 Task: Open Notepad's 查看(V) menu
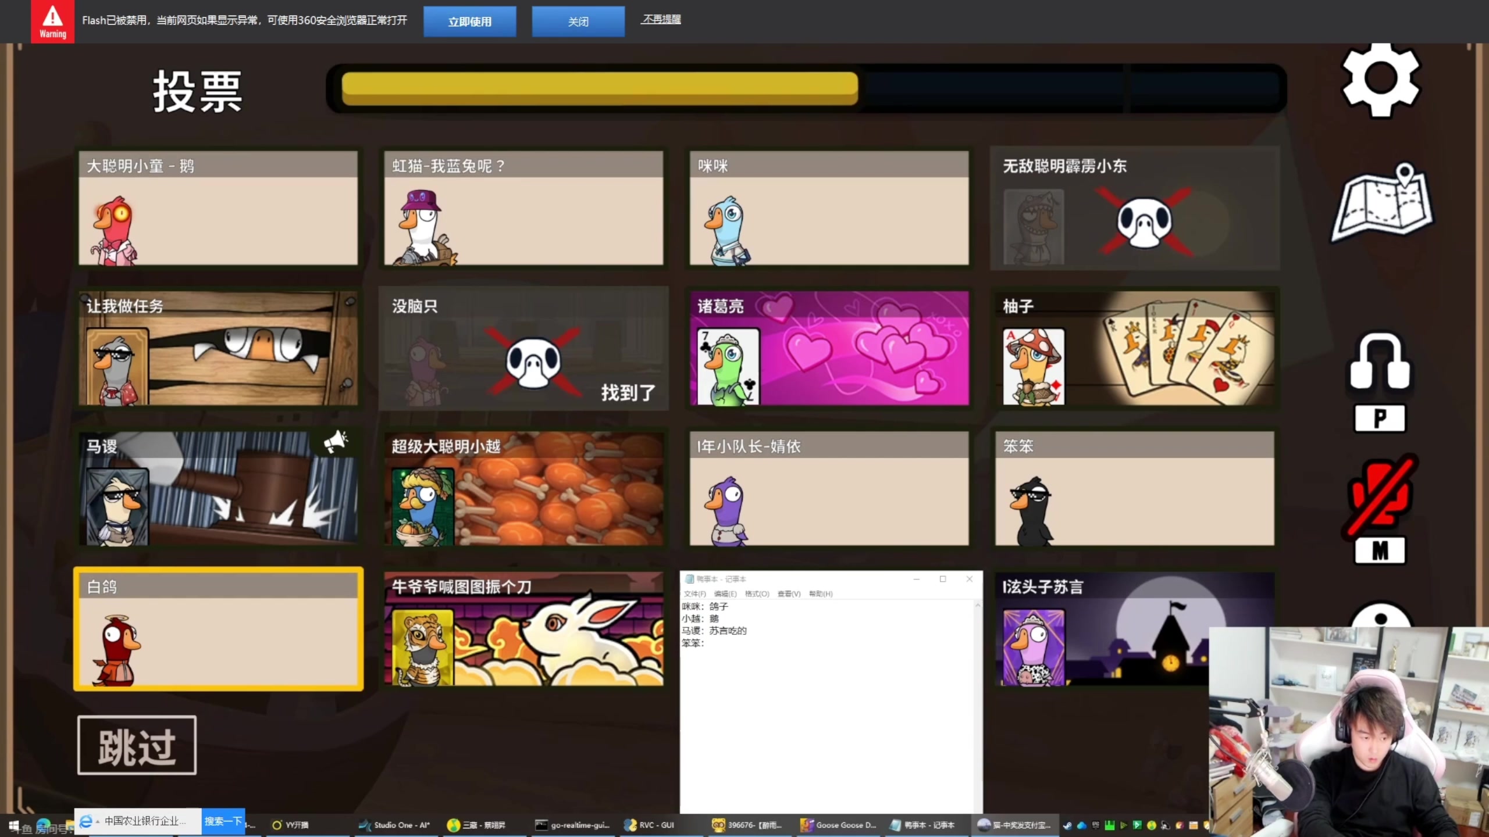pos(789,593)
